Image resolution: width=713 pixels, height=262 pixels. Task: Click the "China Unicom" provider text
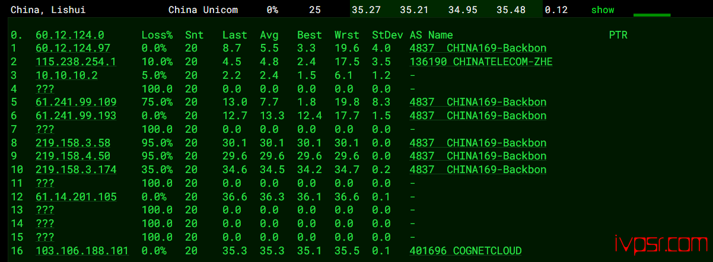pos(203,9)
